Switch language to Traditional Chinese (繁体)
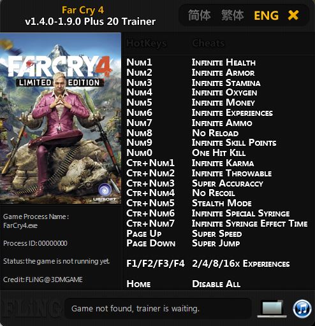The height and width of the screenshot is (326, 315). pyautogui.click(x=232, y=15)
